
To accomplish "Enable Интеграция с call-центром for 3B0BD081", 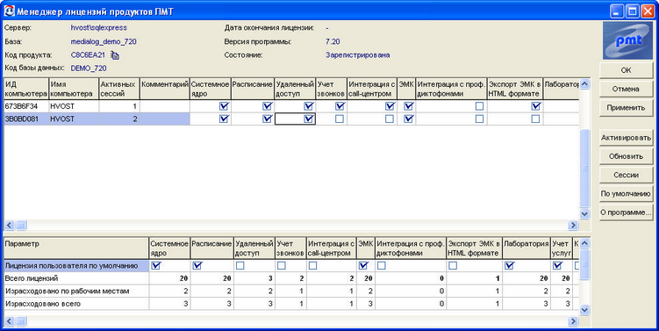I will [390, 119].
